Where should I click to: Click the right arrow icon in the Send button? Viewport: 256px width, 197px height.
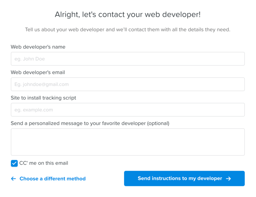click(228, 179)
